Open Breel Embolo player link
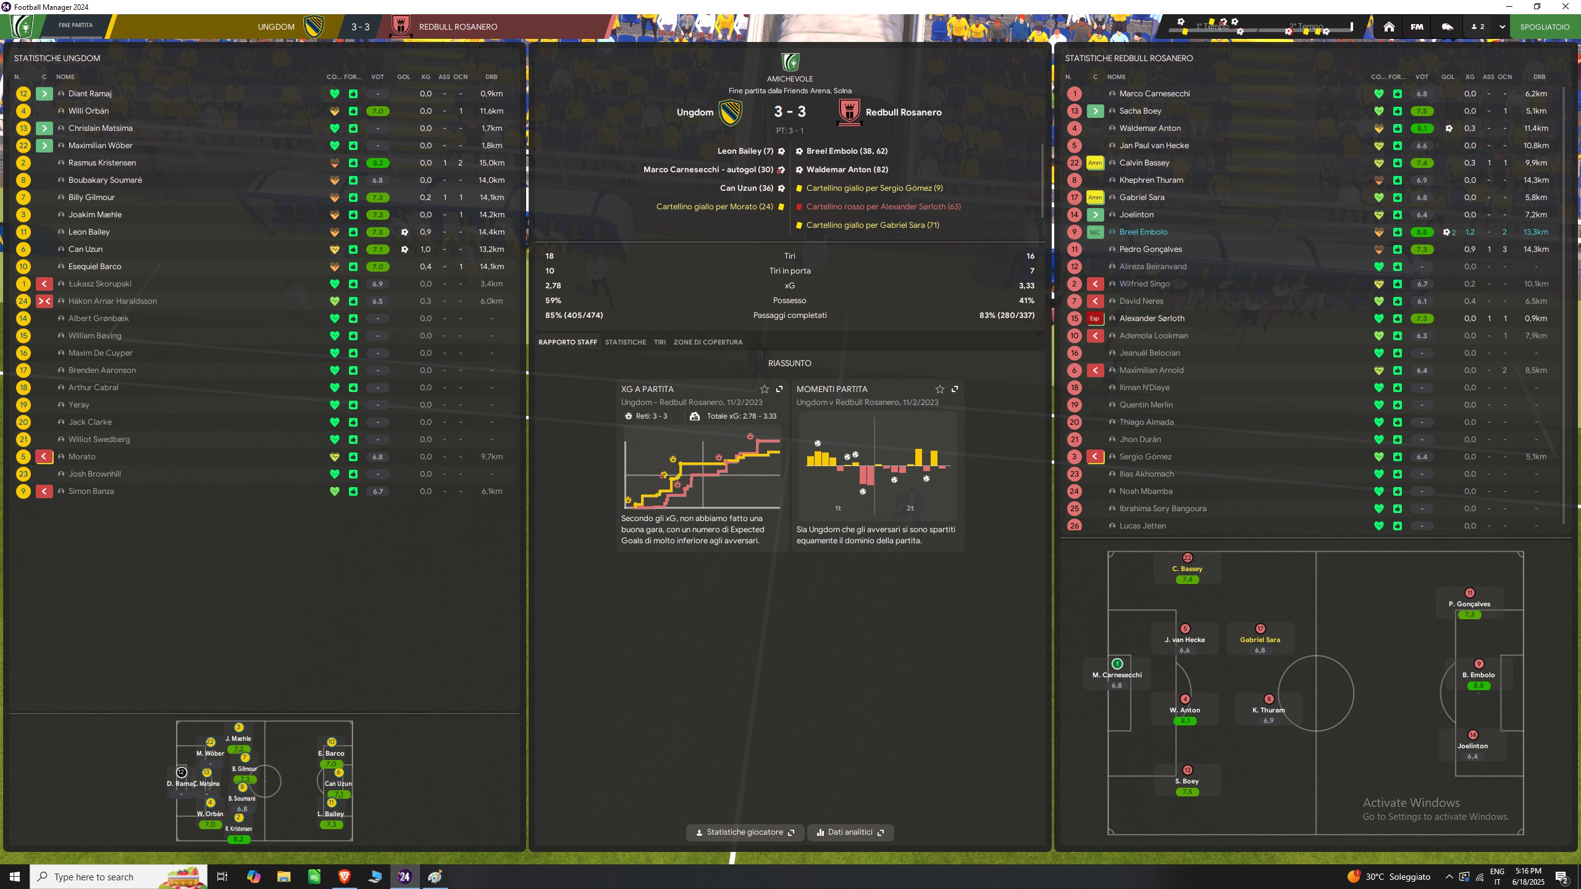This screenshot has height=889, width=1581. coord(1143,232)
